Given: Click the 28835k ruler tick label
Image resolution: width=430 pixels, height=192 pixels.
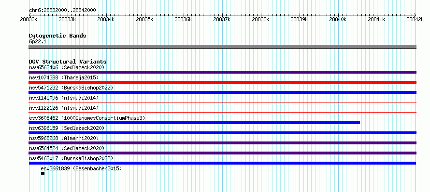Looking at the screenshot, I should (x=145, y=19).
